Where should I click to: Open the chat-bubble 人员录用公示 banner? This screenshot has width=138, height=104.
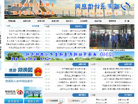[x=77, y=101]
